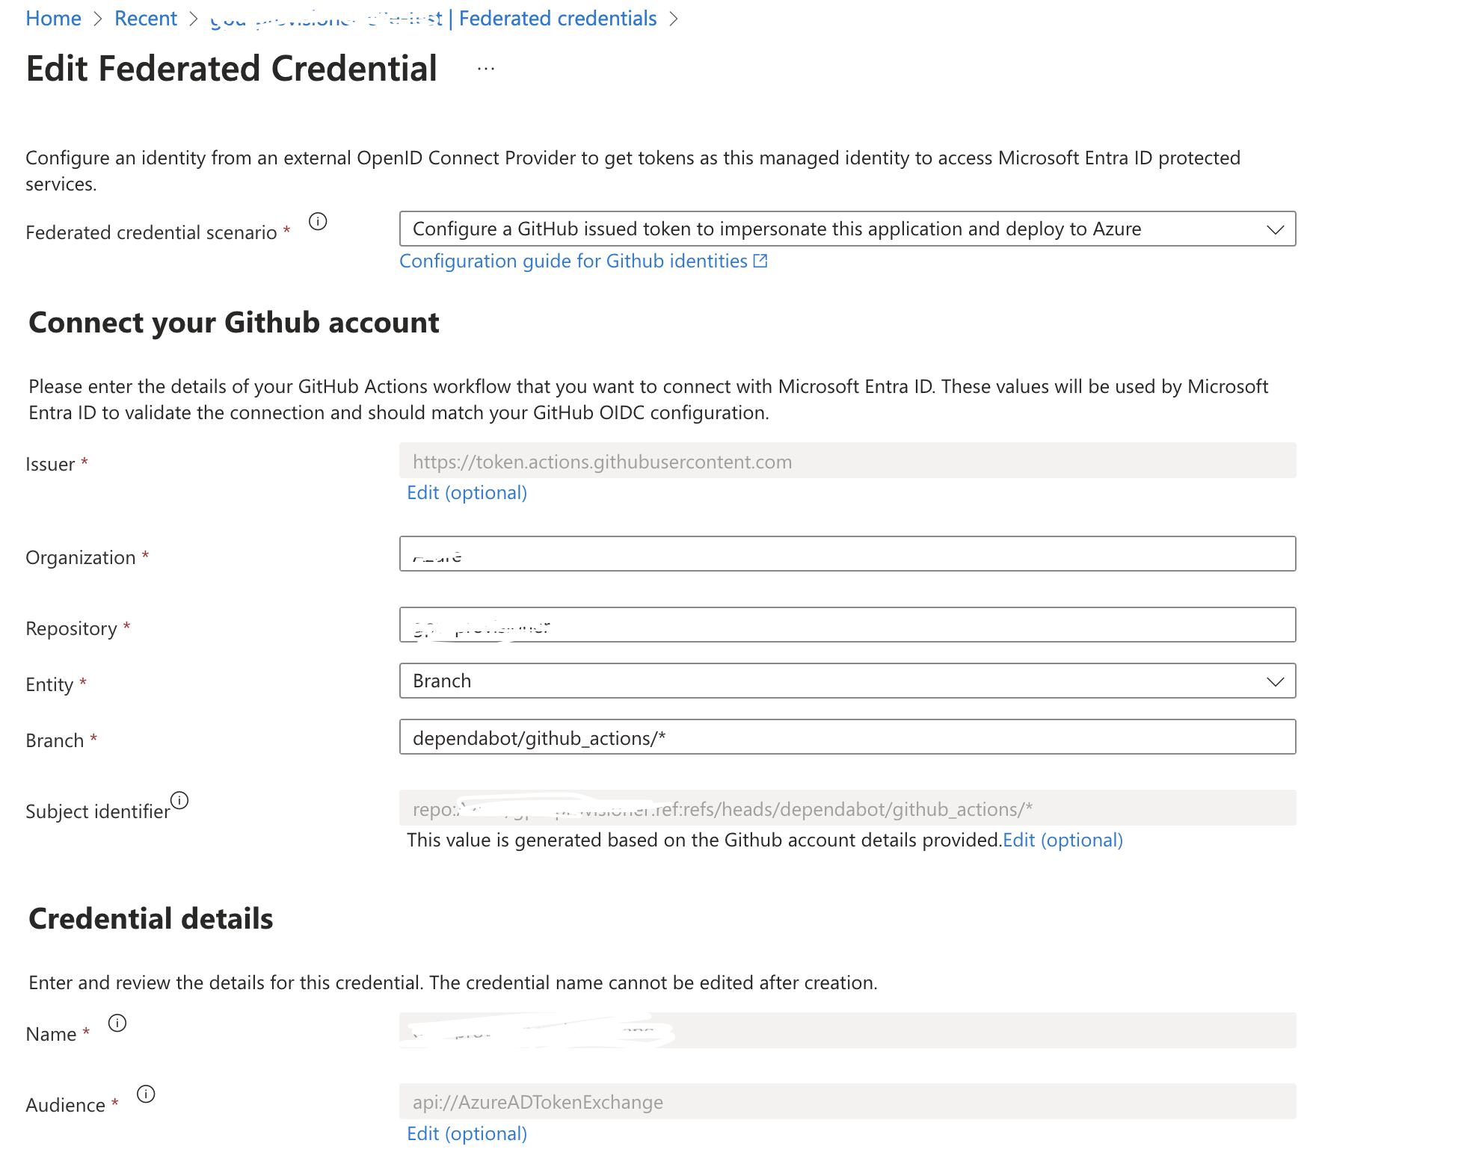1476x1167 pixels.
Task: Click the info icon next to Name
Action: (x=118, y=1024)
